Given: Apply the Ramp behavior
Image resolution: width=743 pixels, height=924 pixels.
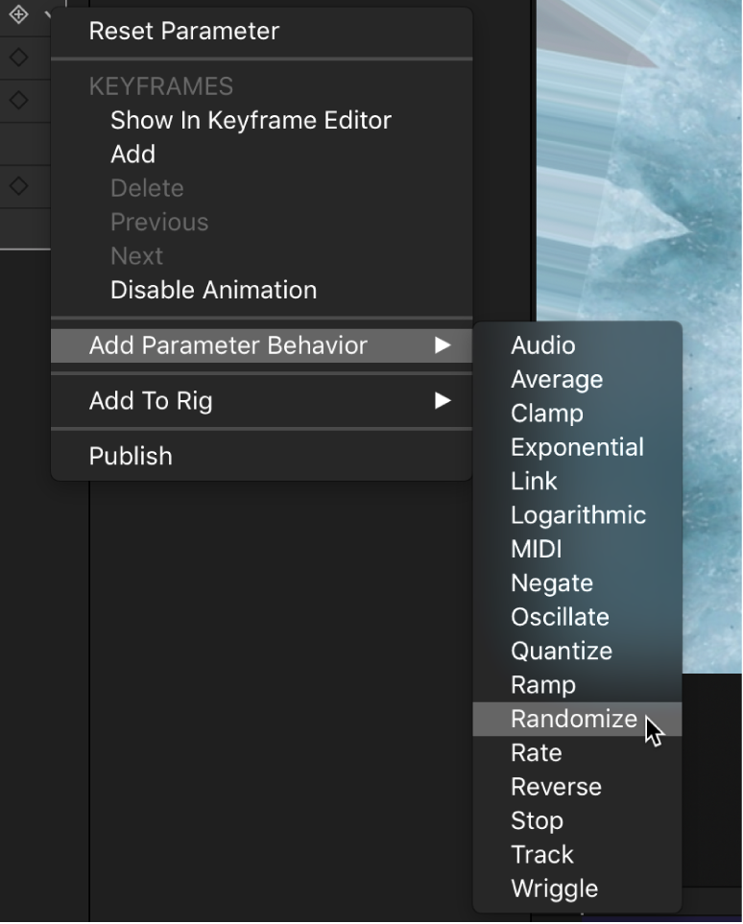Looking at the screenshot, I should [x=542, y=685].
